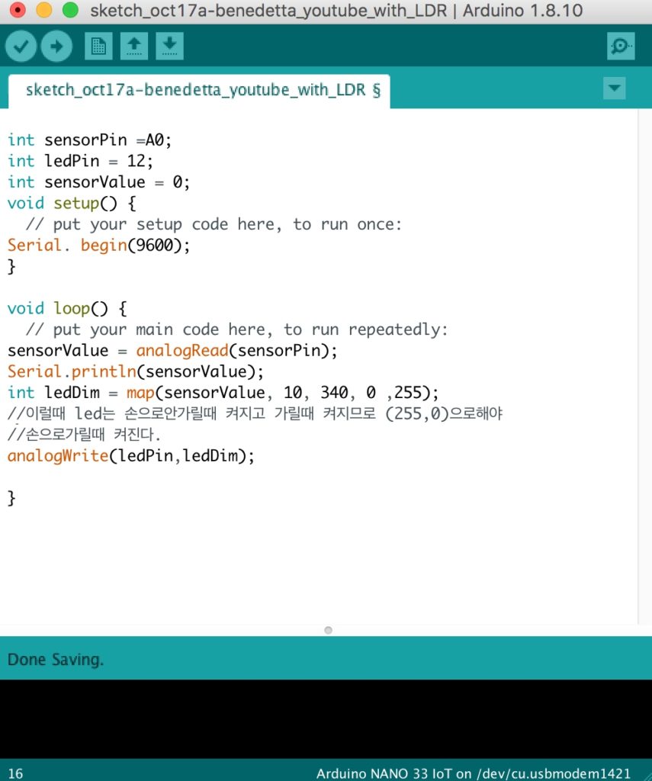652x781 pixels.
Task: Open an existing sketch
Action: click(134, 47)
